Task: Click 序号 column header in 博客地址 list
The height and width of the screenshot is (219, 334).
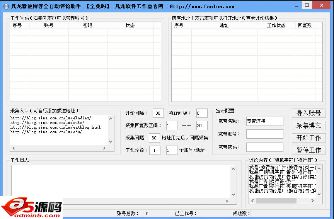Action: [x=181, y=25]
